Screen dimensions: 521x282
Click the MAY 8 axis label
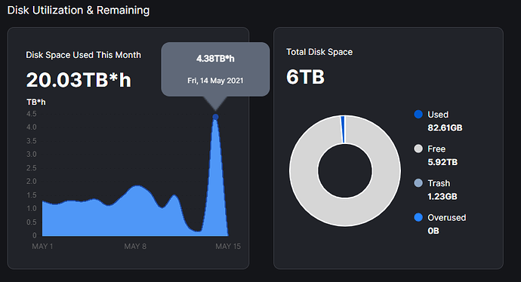(135, 246)
